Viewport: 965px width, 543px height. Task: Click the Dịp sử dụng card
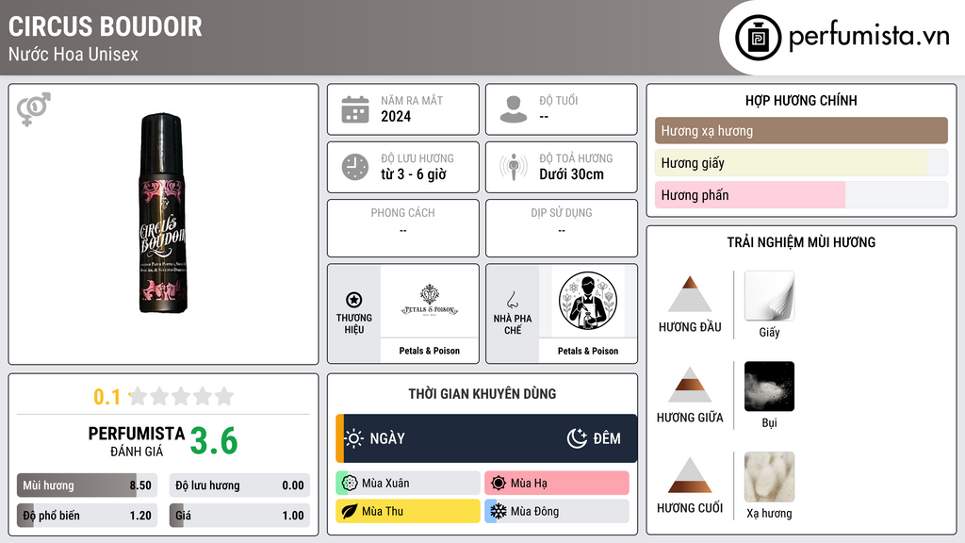click(x=562, y=228)
